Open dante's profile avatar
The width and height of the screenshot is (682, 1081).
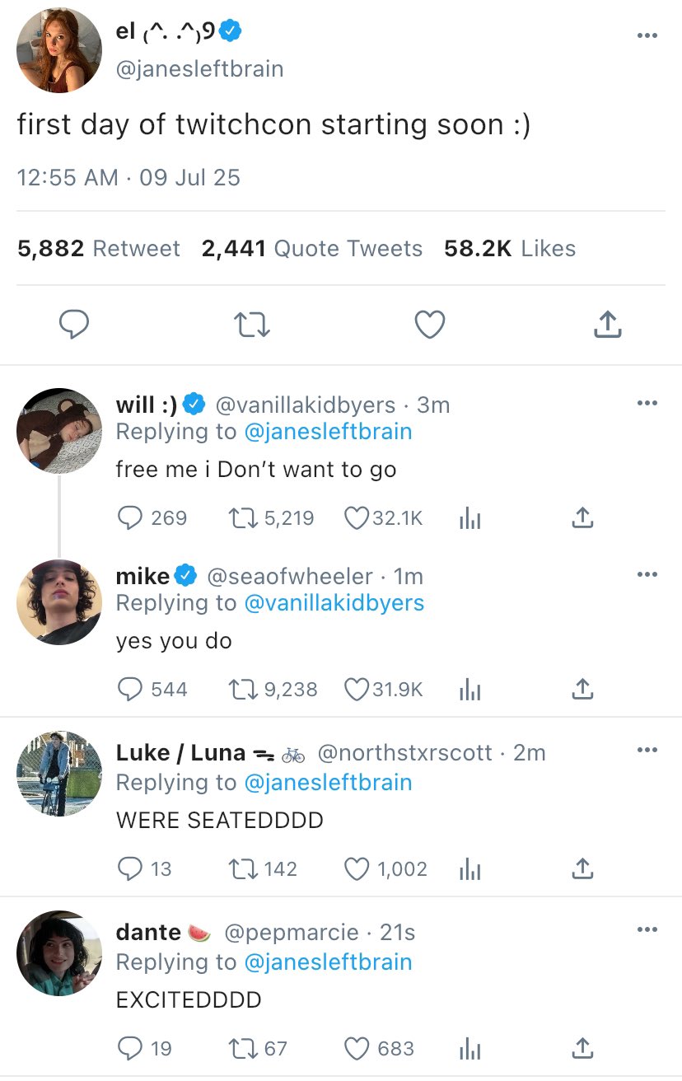tap(59, 952)
